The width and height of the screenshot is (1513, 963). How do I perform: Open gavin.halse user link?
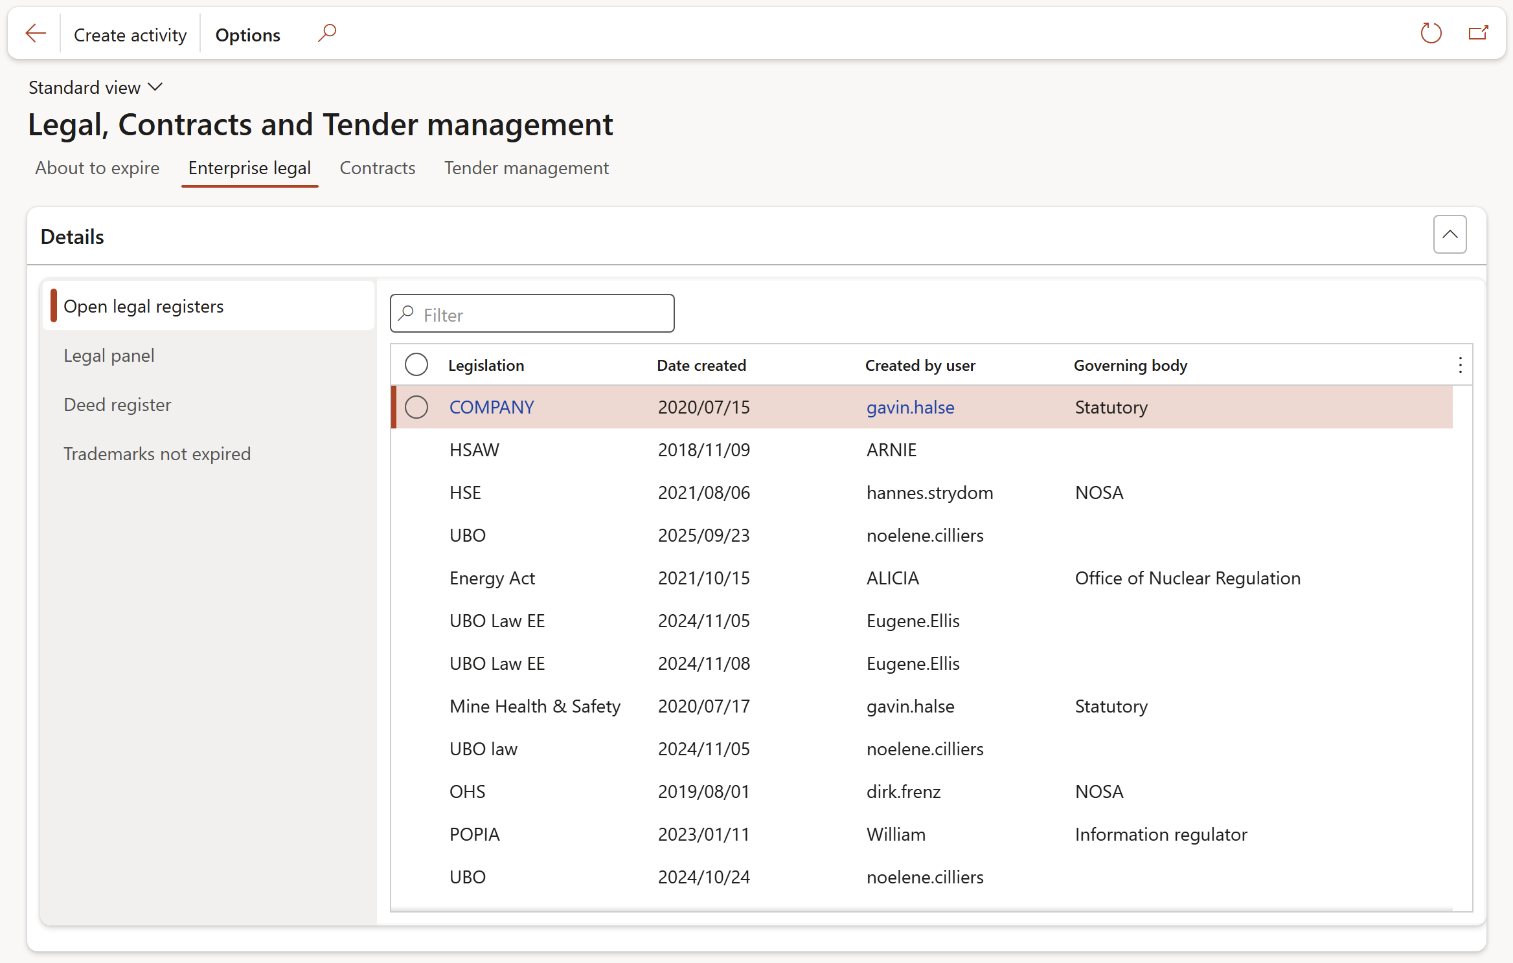[x=910, y=407]
